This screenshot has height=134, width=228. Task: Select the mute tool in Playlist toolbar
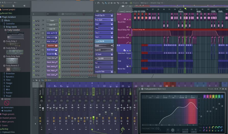tap(112, 3)
